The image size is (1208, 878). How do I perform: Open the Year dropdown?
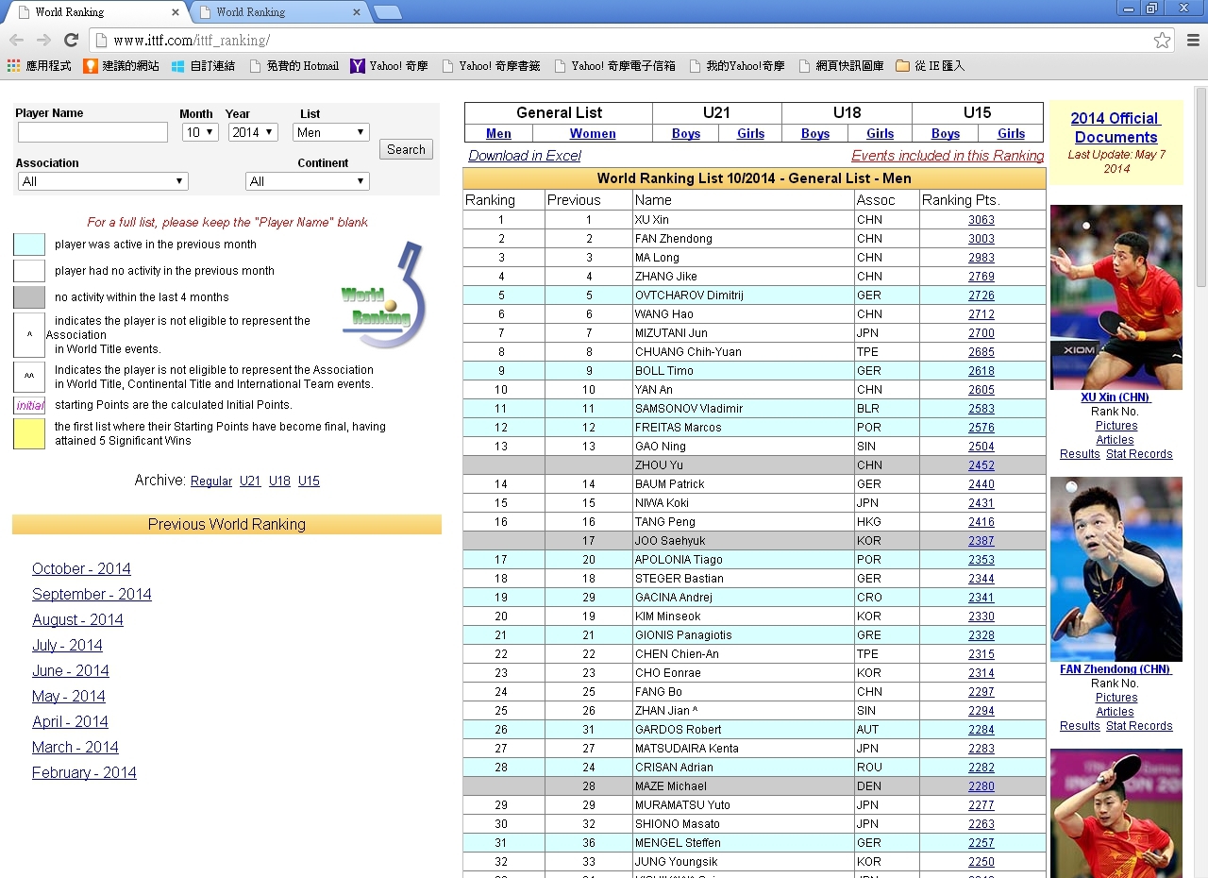point(253,132)
